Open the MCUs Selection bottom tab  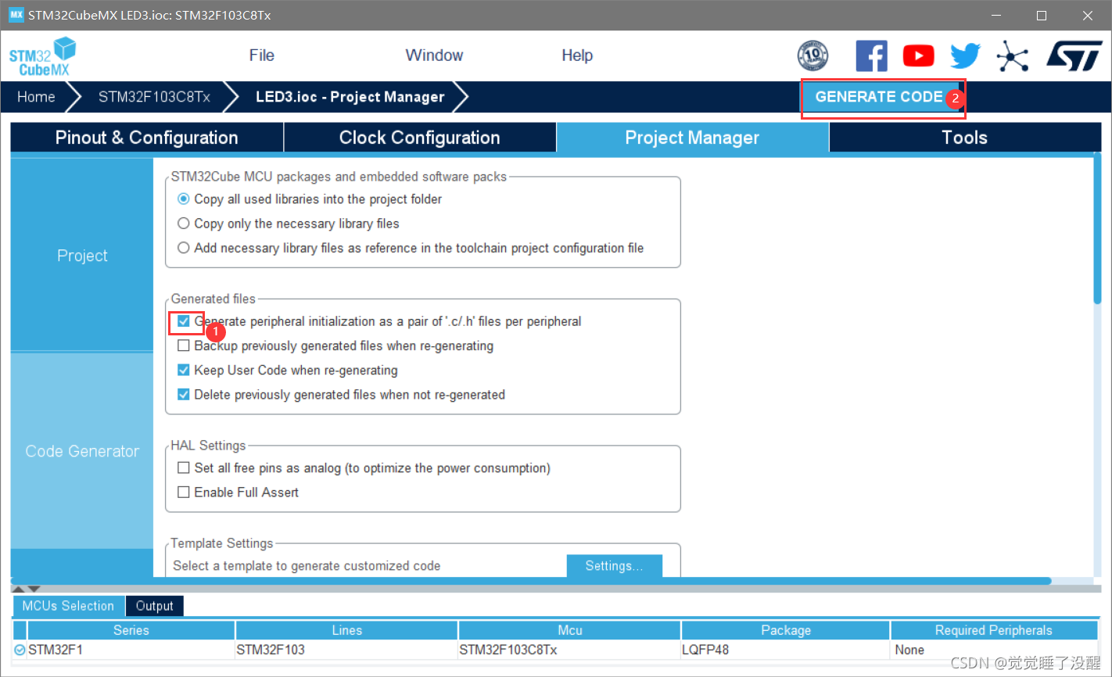(68, 606)
